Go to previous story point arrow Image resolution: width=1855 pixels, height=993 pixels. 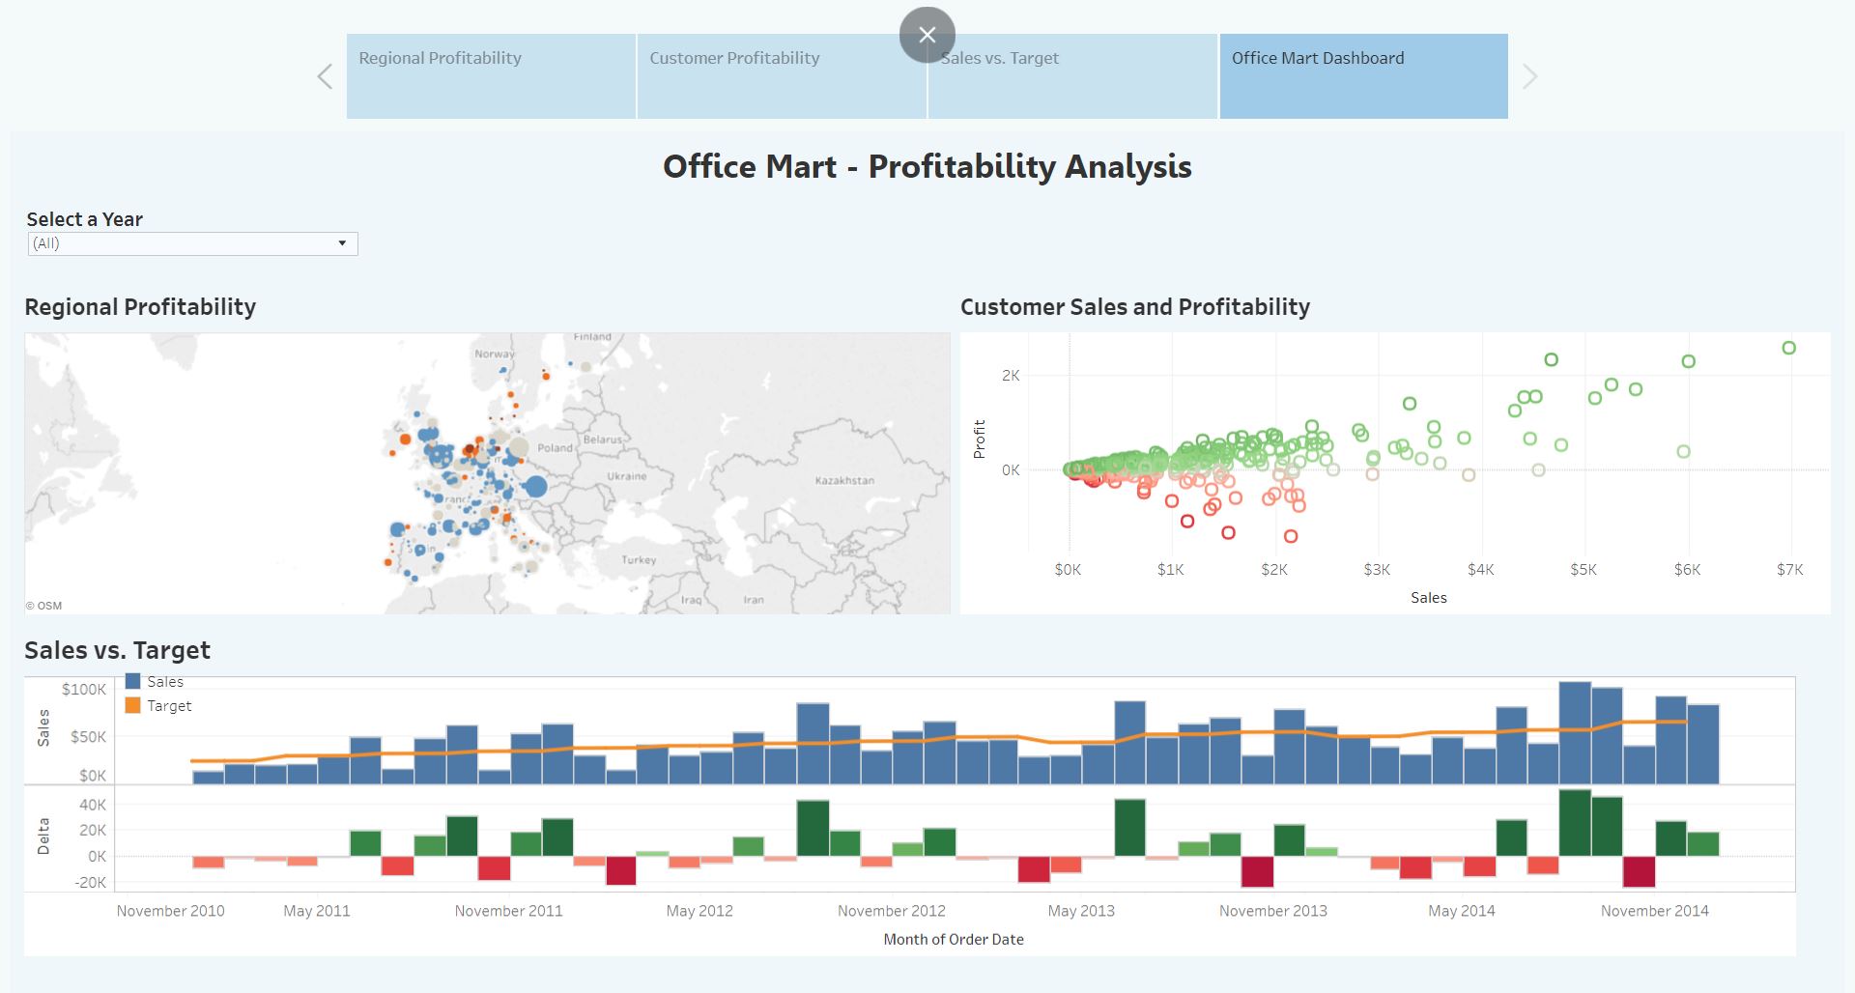(326, 76)
